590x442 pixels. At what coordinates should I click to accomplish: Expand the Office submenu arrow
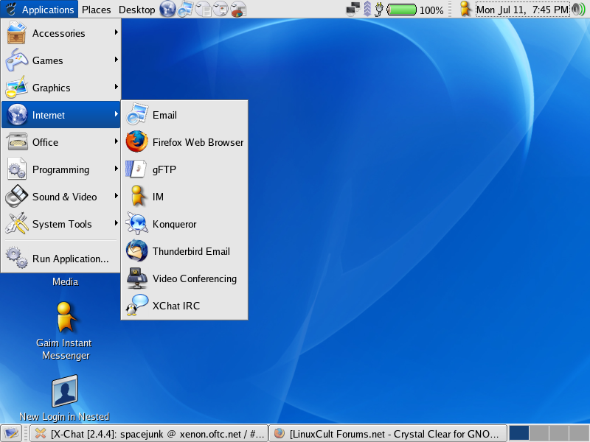click(x=117, y=141)
